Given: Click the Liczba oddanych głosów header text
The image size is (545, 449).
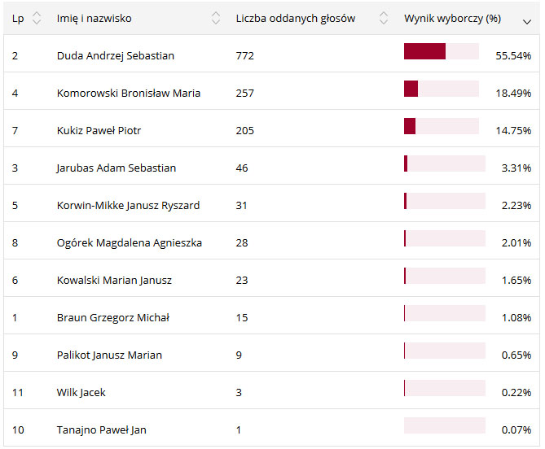Looking at the screenshot, I should pyautogui.click(x=295, y=19).
